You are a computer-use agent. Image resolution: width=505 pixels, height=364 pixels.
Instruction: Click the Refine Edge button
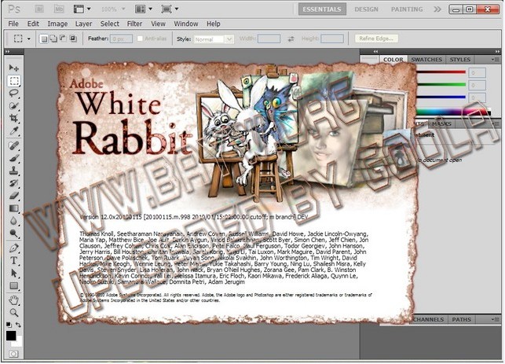[x=376, y=39]
